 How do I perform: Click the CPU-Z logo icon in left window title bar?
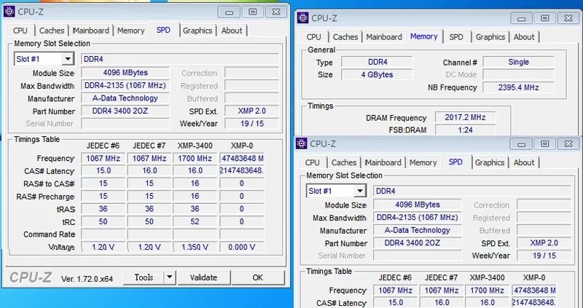tap(9, 12)
